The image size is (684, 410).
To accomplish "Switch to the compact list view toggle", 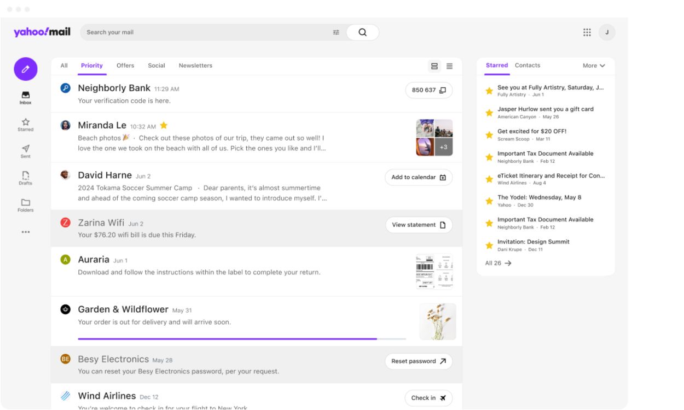I will click(449, 66).
